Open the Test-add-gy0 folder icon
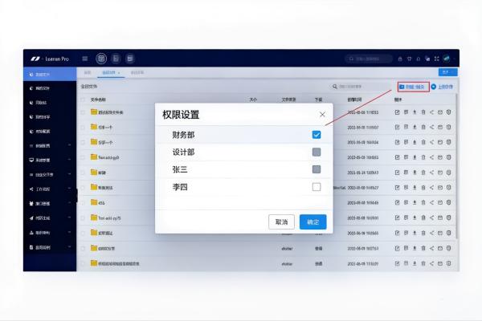Image resolution: width=482 pixels, height=321 pixels. pyautogui.click(x=94, y=157)
